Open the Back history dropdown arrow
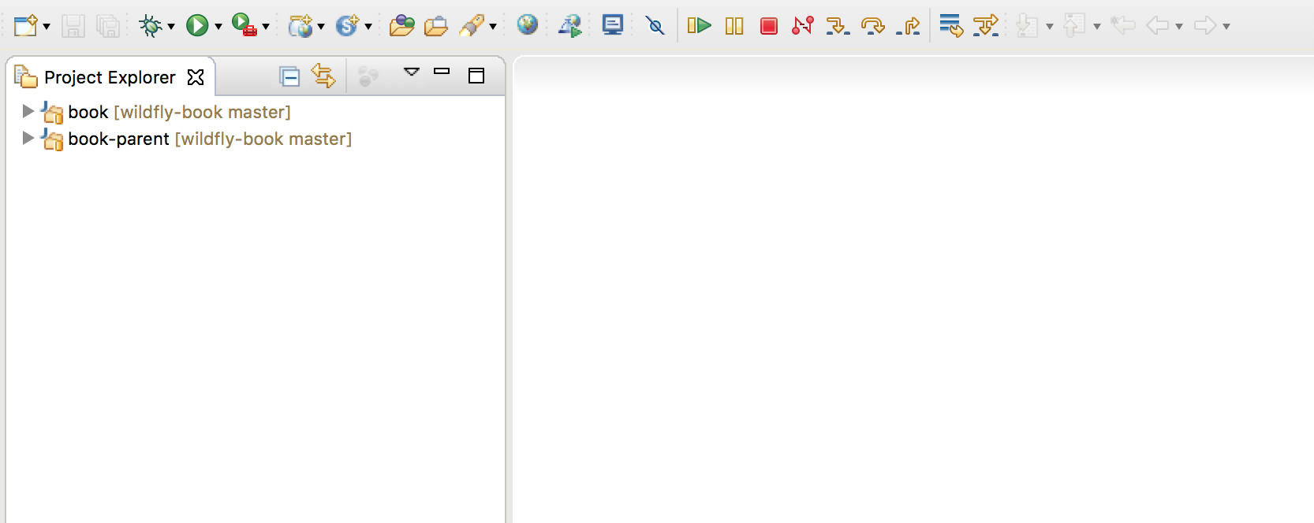Screen dimensions: 1314x523 coord(1178,27)
